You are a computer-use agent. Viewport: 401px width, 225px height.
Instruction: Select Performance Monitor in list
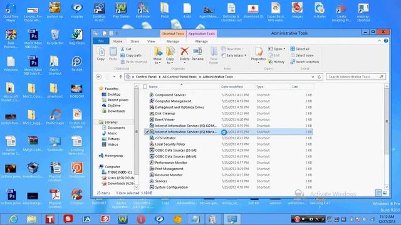click(x=171, y=162)
